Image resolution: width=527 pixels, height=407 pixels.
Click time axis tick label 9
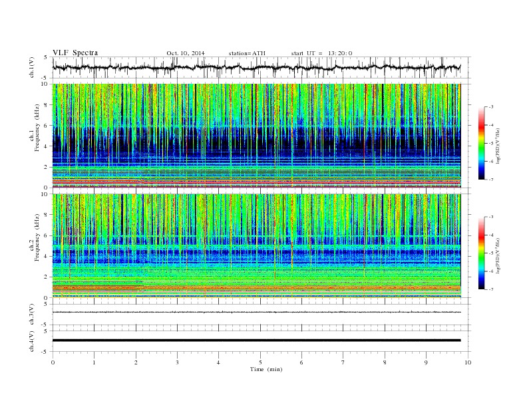(426, 362)
